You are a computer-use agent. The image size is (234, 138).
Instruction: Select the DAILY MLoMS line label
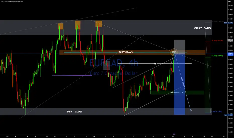[126, 52]
